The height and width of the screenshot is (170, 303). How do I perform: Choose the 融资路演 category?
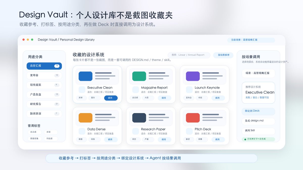click(44, 114)
